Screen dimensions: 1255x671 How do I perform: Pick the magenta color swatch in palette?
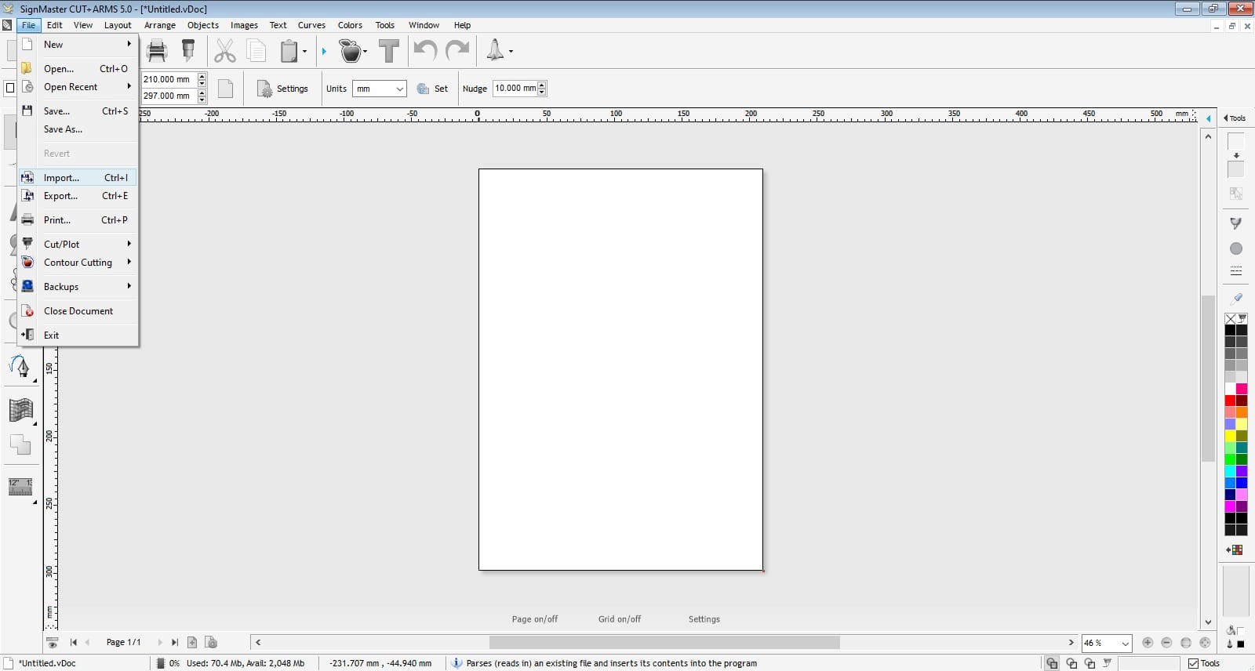1230,506
